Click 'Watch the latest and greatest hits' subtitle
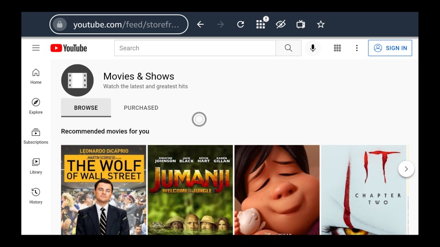The height and width of the screenshot is (247, 440). point(145,86)
